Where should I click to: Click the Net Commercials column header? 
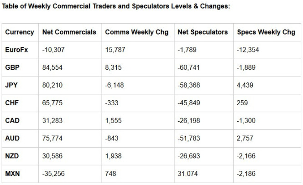click(x=69, y=32)
